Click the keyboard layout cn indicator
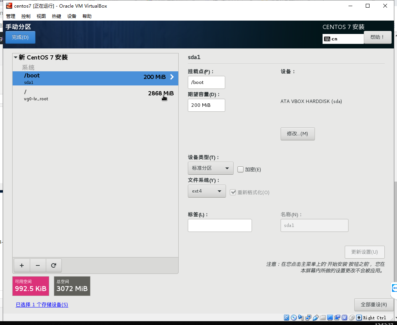The width and height of the screenshot is (397, 325). 343,39
